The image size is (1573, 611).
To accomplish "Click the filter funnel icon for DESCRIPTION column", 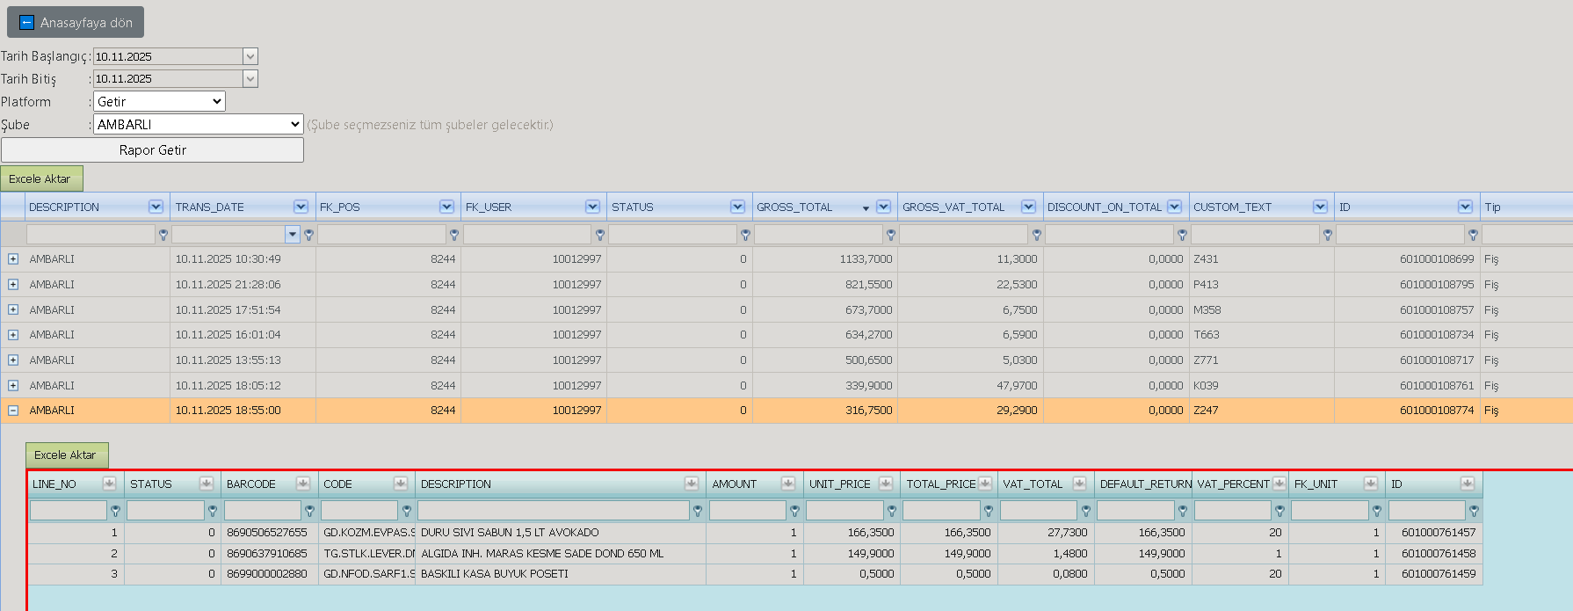I will click(x=163, y=235).
